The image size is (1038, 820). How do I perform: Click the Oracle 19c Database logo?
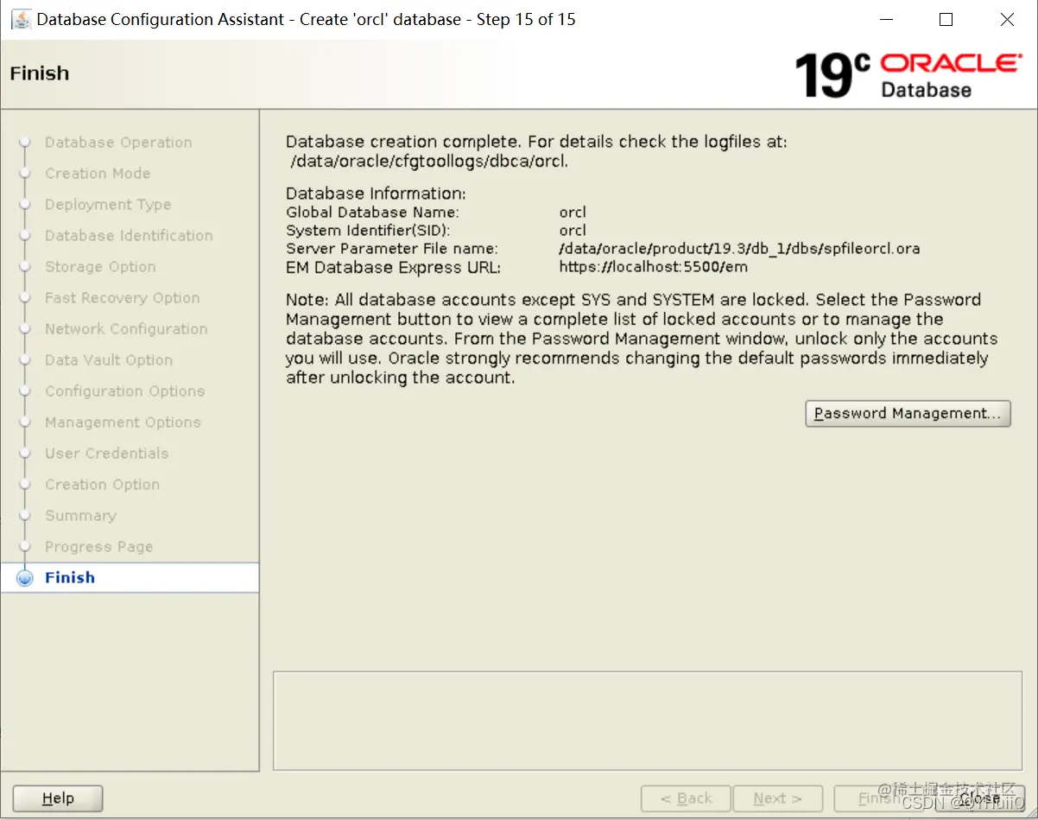tap(908, 74)
